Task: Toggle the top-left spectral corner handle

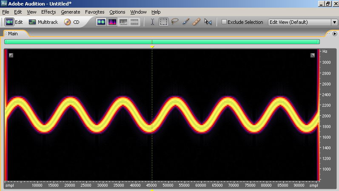Action: 11,55
